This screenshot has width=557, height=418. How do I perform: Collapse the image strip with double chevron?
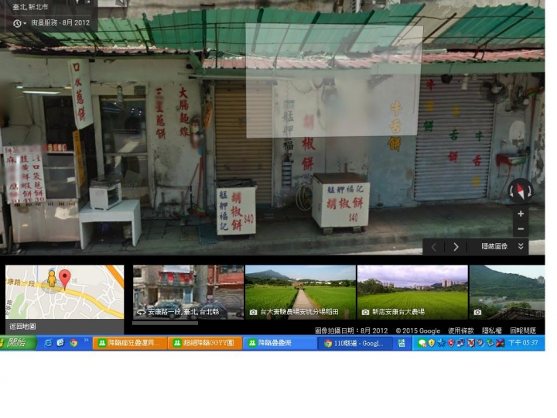click(x=521, y=246)
